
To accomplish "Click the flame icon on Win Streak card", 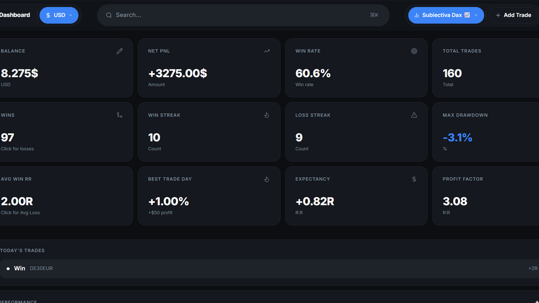I will (x=267, y=115).
